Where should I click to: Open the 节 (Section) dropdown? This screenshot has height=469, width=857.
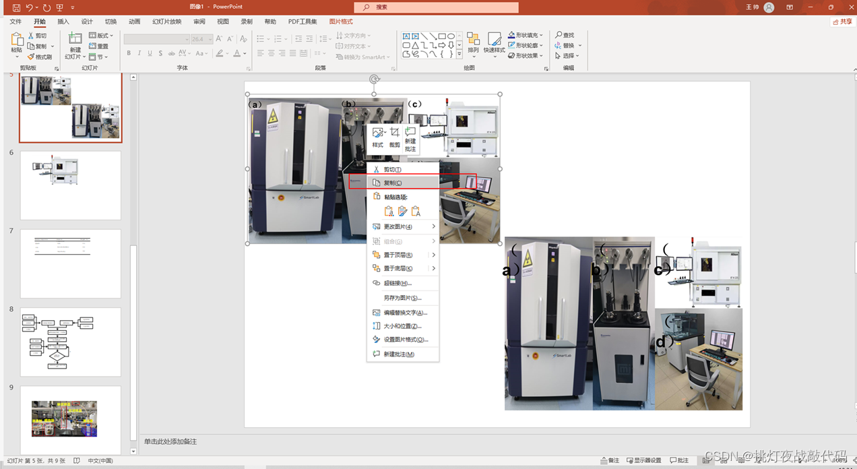(x=98, y=57)
